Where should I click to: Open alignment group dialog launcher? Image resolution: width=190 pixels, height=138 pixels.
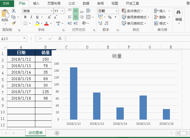pos(94,30)
